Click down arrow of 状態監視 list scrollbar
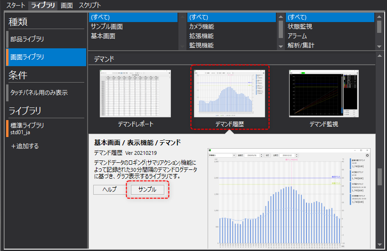 tap(379, 46)
